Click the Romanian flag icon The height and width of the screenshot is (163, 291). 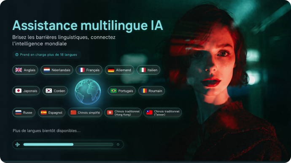(x=144, y=91)
